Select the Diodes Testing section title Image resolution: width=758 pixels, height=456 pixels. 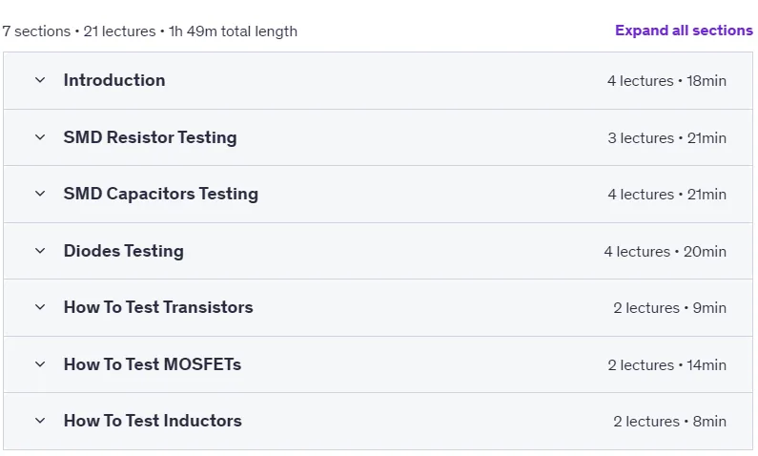124,251
